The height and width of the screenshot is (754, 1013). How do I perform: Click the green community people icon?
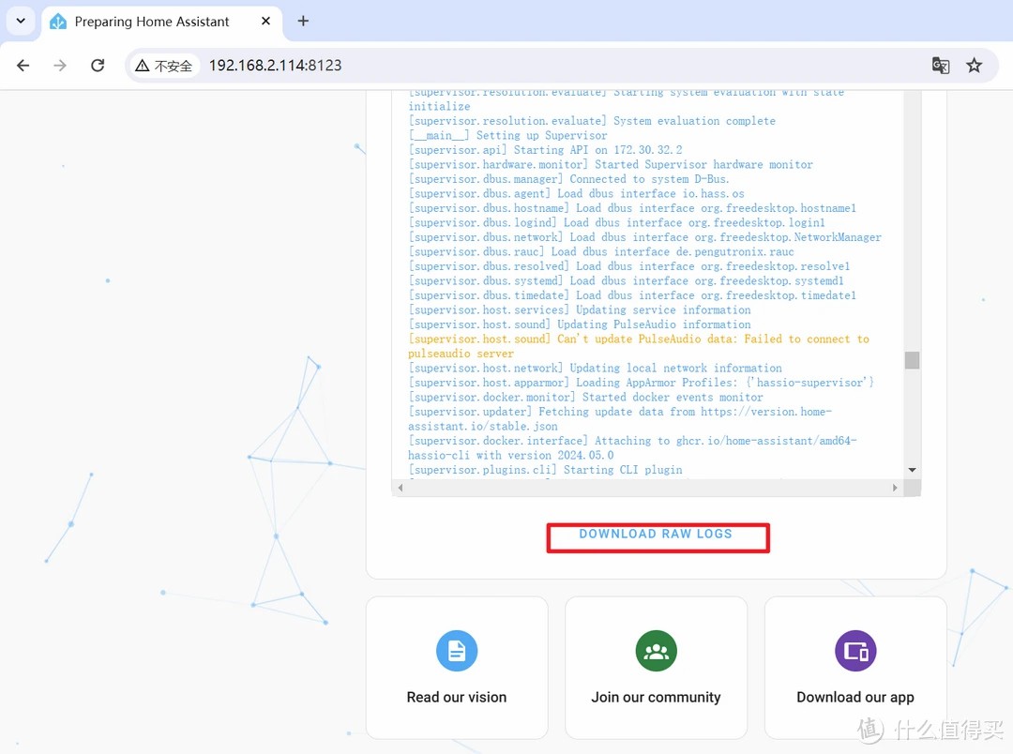click(x=656, y=651)
